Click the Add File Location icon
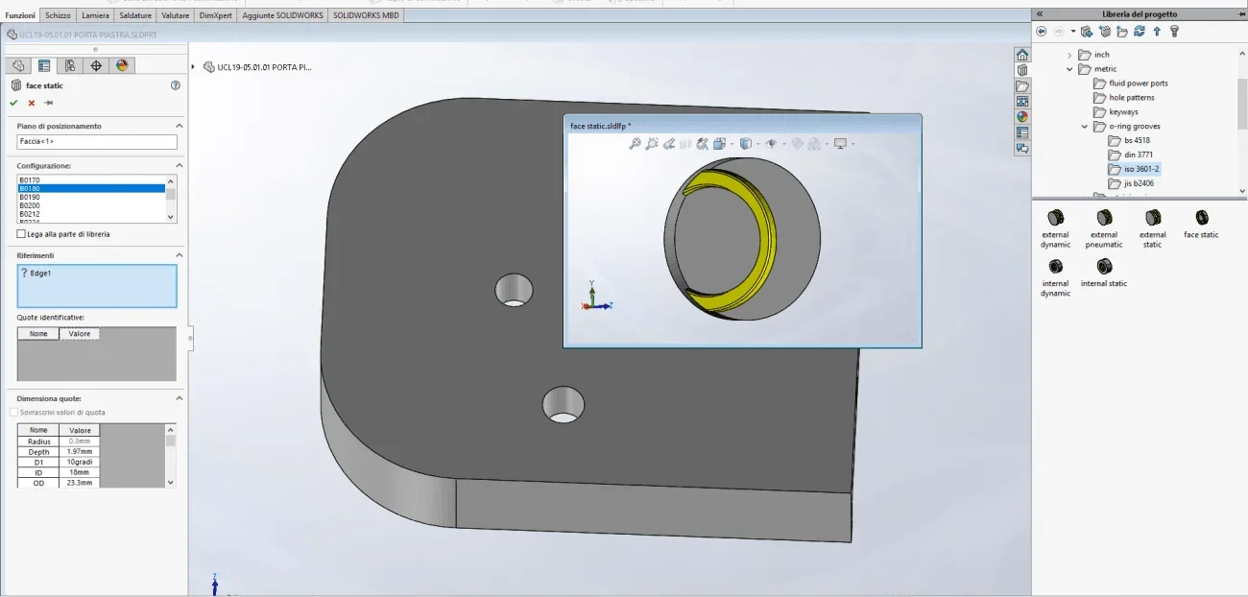 [x=1105, y=32]
